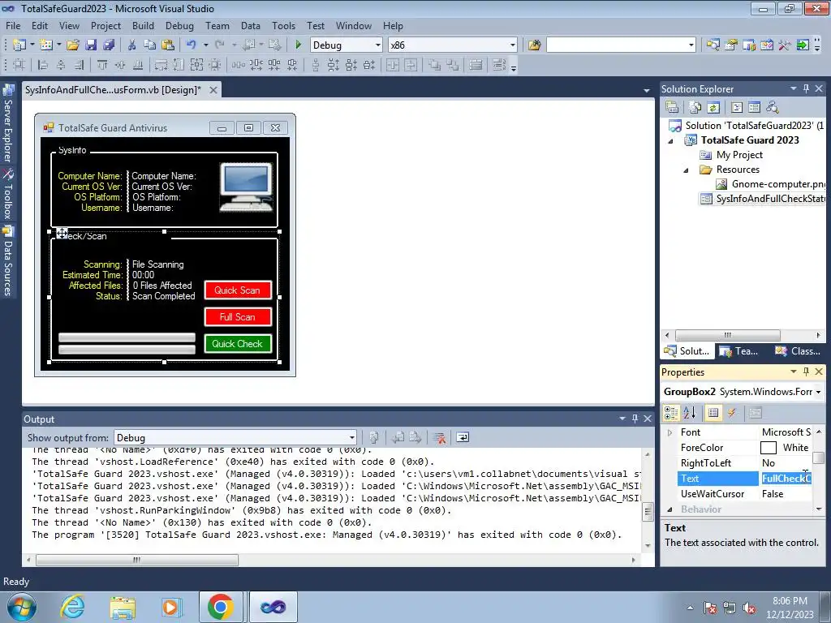Viewport: 831px width, 623px height.
Task: Edit the Text property value field
Action: coord(786,479)
